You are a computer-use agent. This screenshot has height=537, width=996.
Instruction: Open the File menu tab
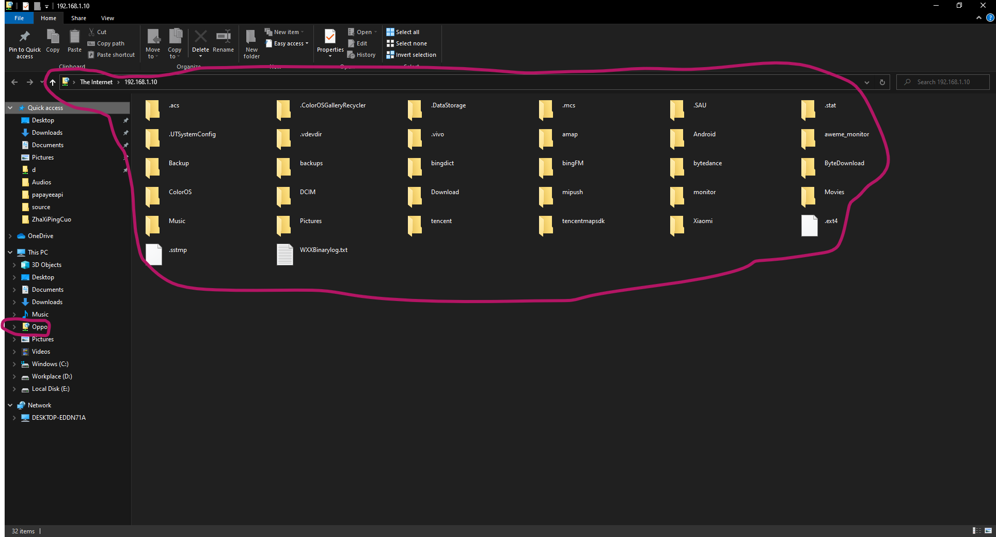click(19, 18)
